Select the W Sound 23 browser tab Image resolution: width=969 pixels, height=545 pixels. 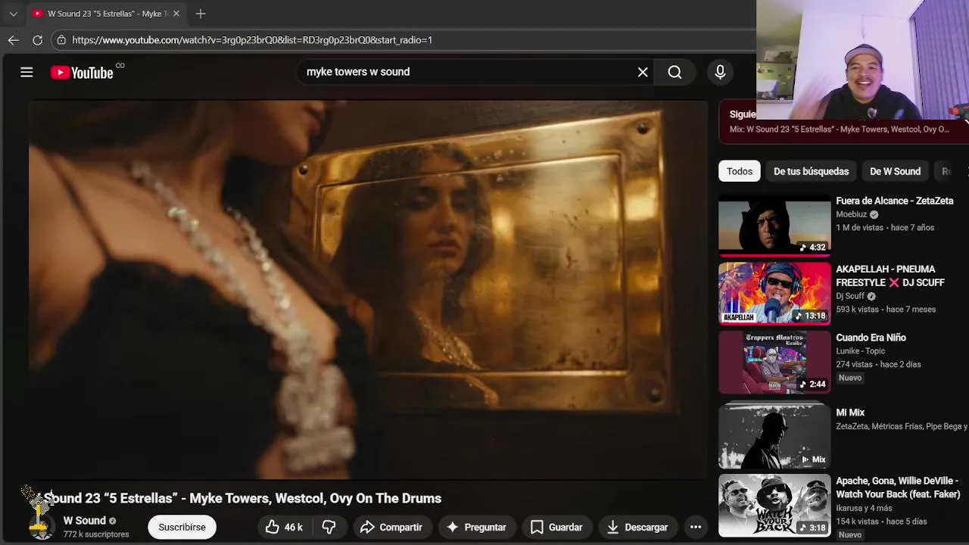(105, 14)
